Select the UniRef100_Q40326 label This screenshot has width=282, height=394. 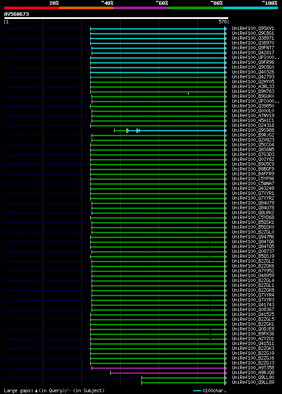pyautogui.click(x=253, y=72)
